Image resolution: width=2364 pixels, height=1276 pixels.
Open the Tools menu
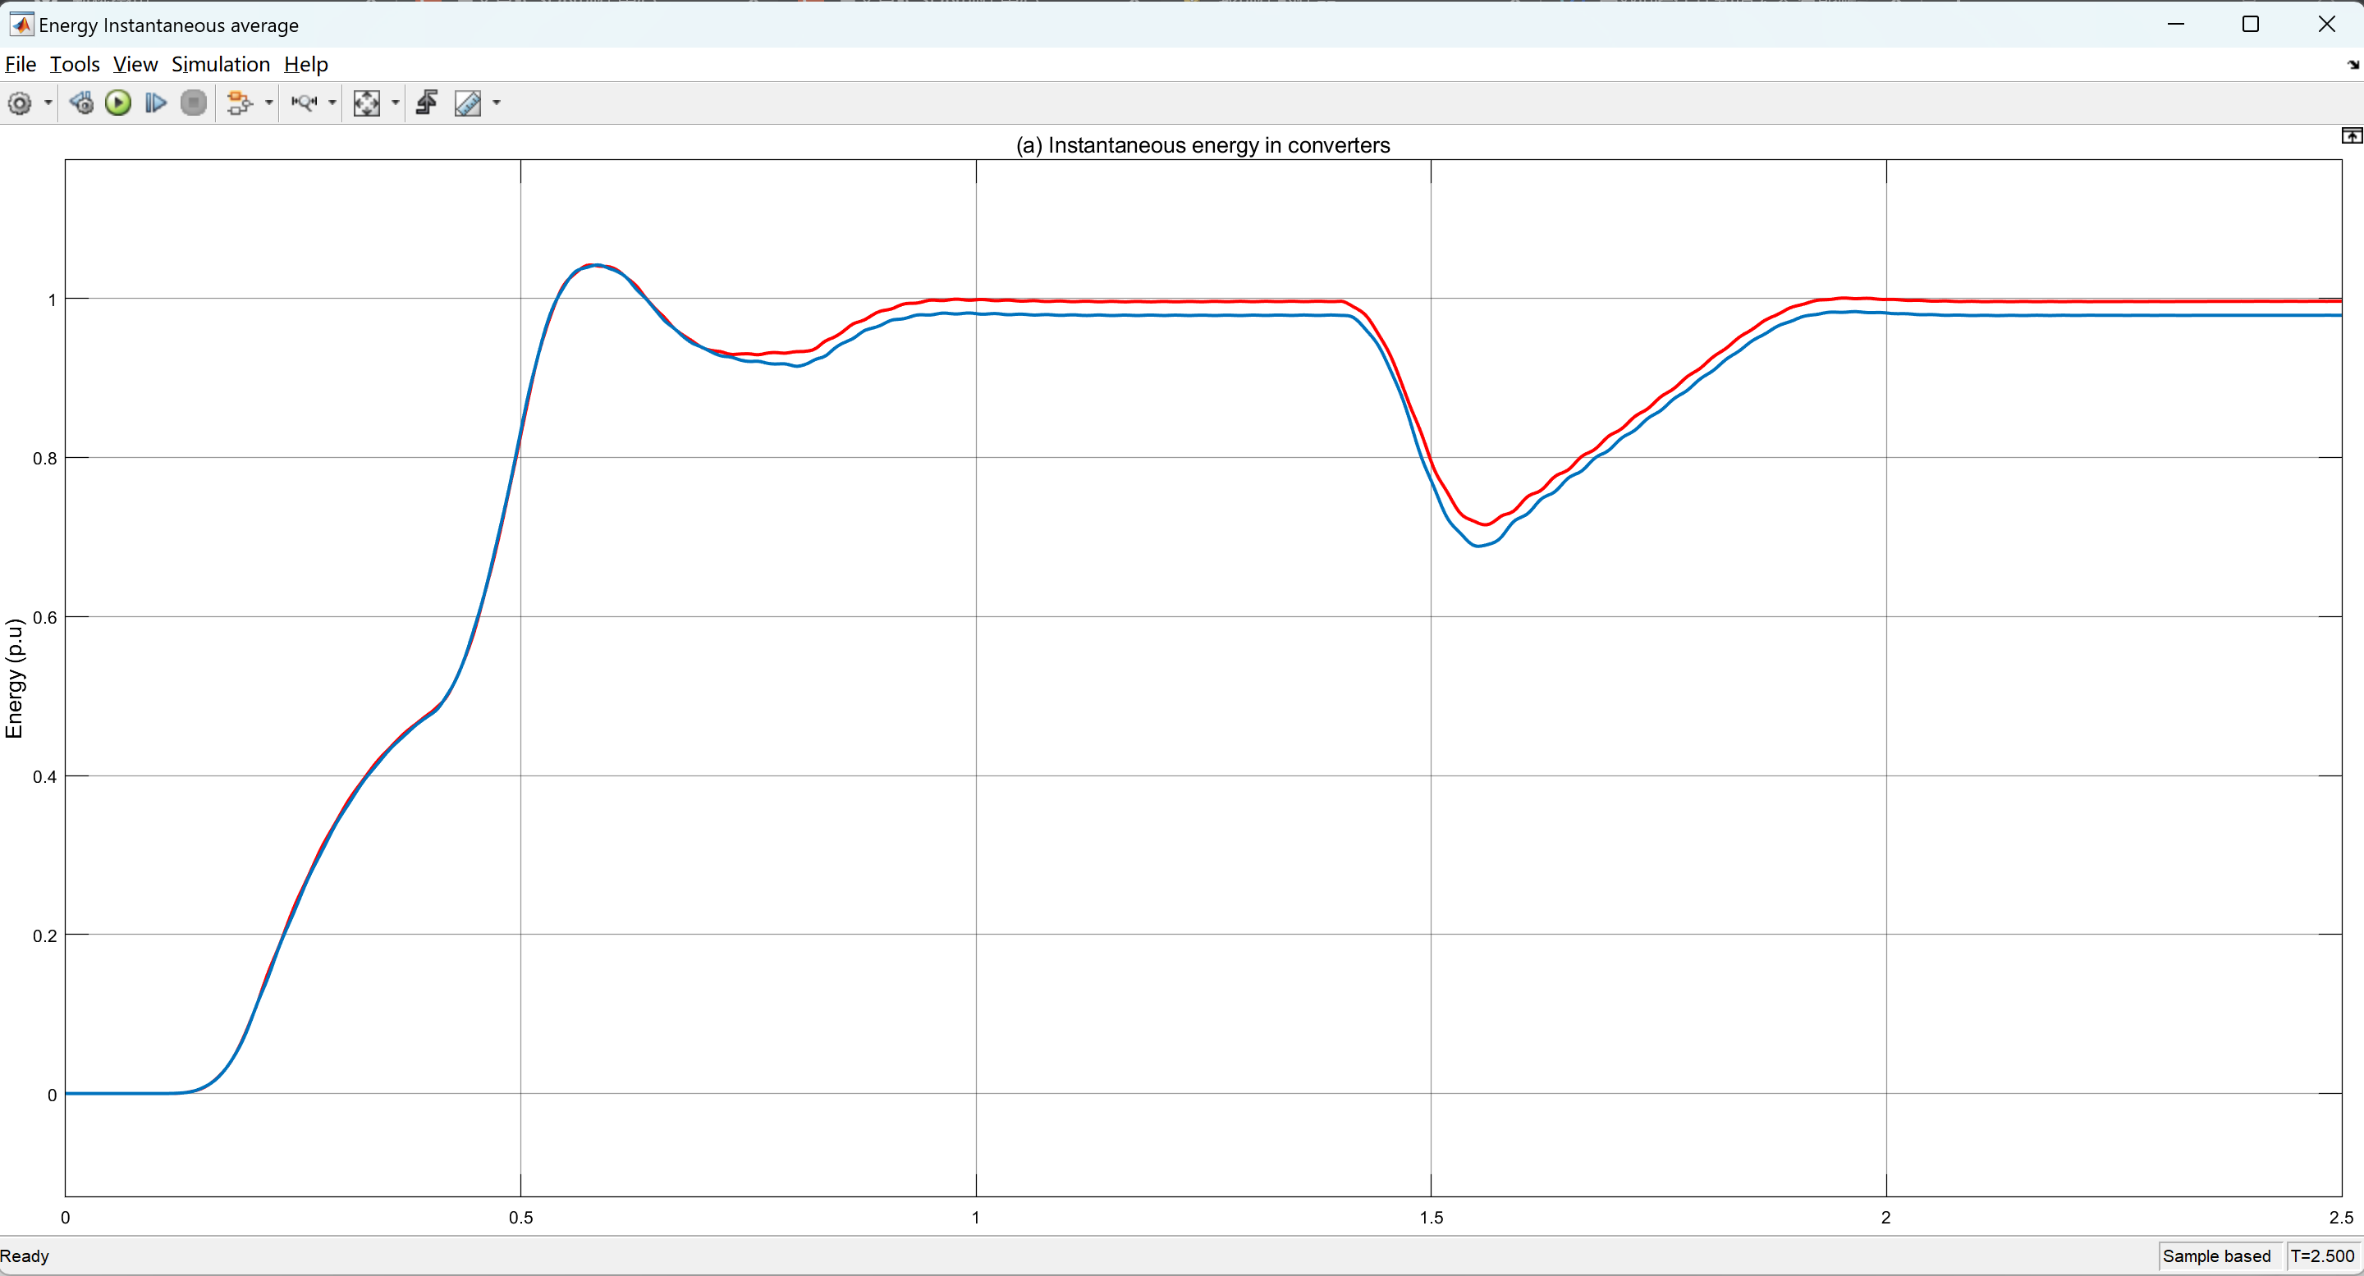75,64
